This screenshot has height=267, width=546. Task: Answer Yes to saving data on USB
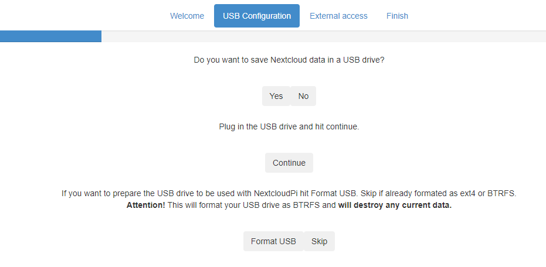click(x=276, y=96)
